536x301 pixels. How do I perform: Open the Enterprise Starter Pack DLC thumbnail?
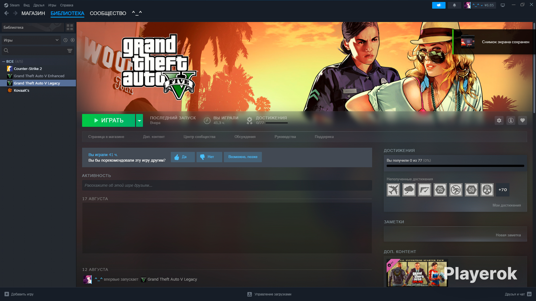click(x=417, y=273)
